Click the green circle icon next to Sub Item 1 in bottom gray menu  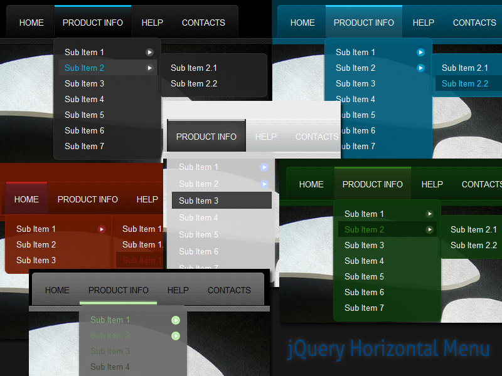pos(176,320)
